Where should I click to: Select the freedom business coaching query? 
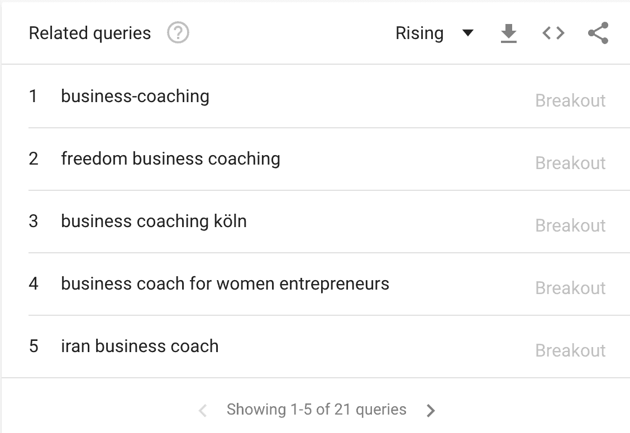(170, 158)
